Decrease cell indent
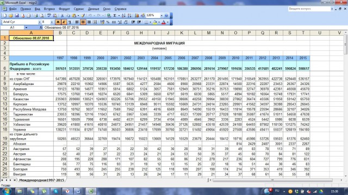This screenshot has height=195, width=348. point(133,22)
